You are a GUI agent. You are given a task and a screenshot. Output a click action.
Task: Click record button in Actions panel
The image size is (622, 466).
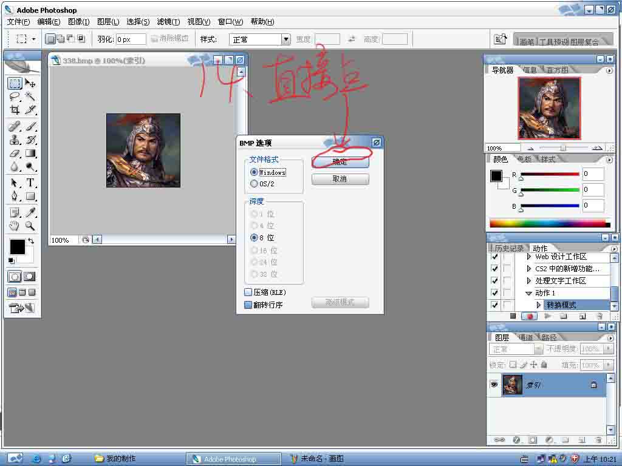click(x=530, y=316)
